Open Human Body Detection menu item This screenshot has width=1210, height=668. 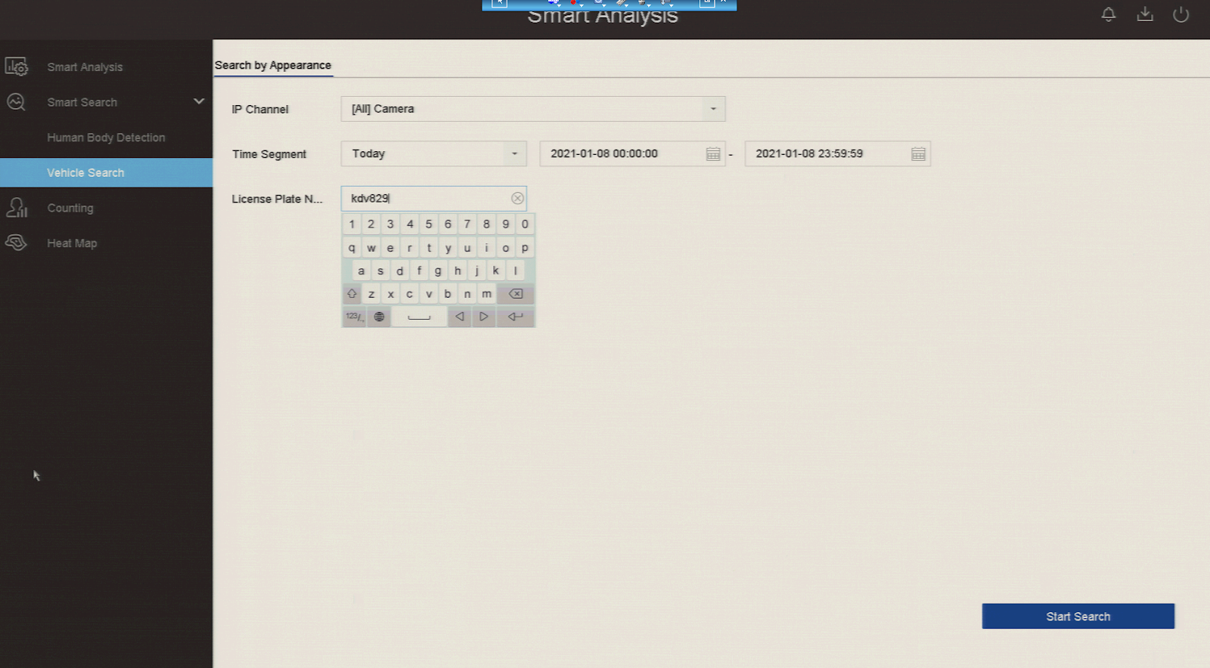pyautogui.click(x=106, y=138)
